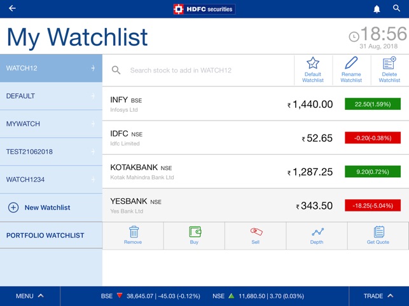
Task: Delete Watchlist icon
Action: pyautogui.click(x=389, y=63)
